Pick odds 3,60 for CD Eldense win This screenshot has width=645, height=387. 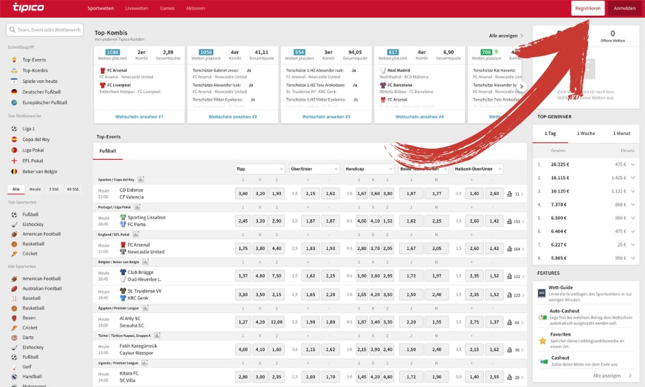[x=243, y=193]
